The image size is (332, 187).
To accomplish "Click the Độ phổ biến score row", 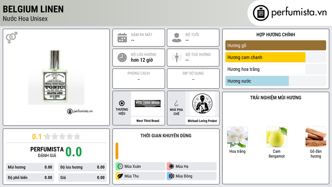I will 30,178.
